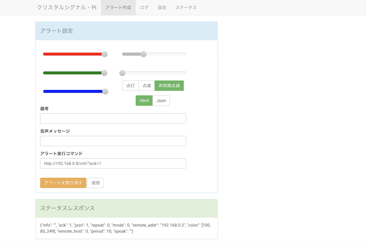Choose the Html response format
Viewport: 366px width, 243px height.
[144, 100]
